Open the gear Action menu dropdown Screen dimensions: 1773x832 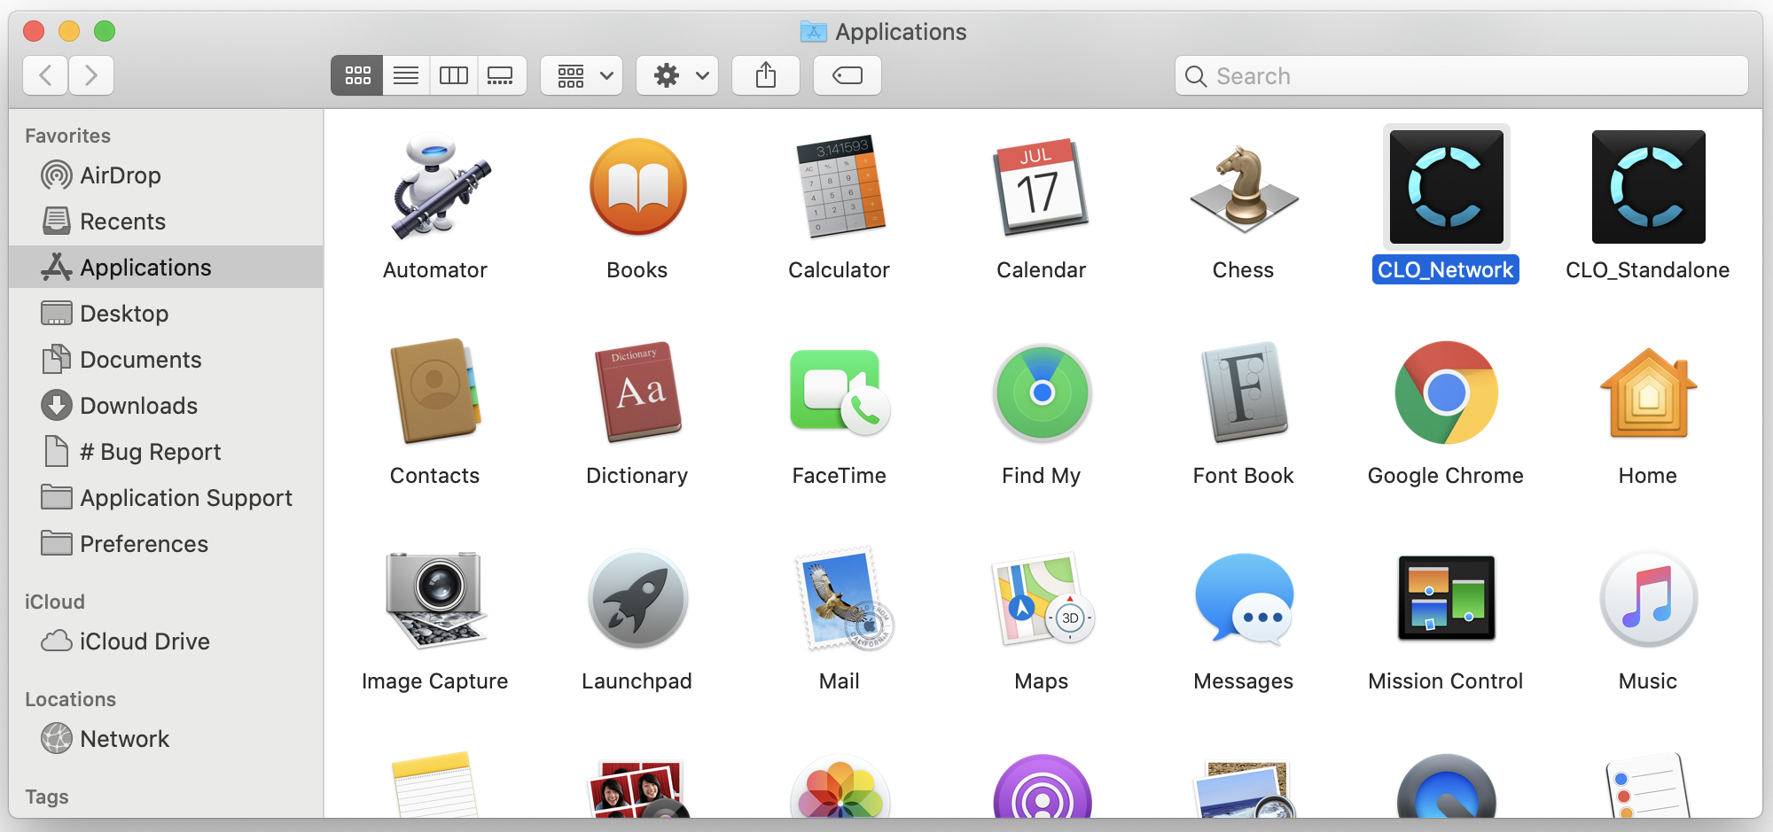point(678,75)
